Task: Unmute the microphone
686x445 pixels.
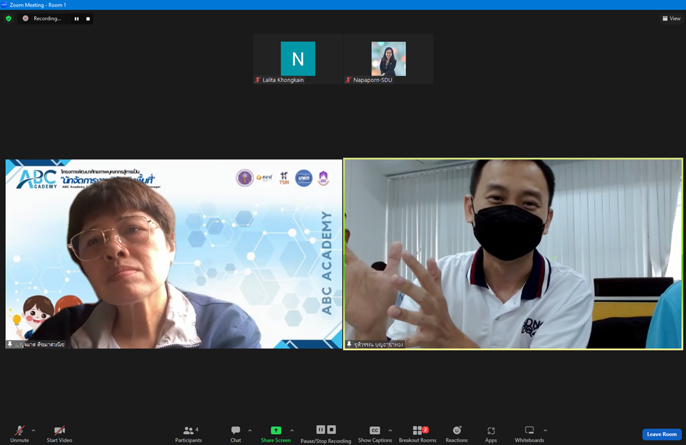Action: click(x=19, y=433)
